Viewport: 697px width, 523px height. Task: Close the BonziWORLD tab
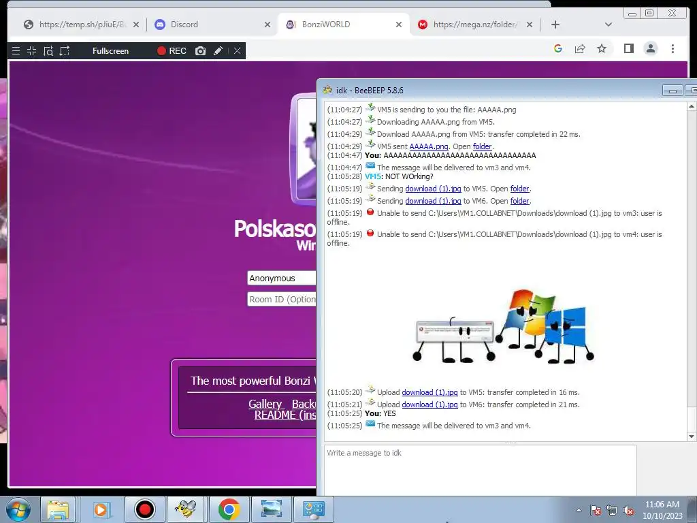(x=399, y=25)
